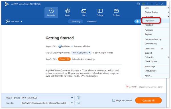
Task: Switch to the Converted tab
Action: pos(91,22)
